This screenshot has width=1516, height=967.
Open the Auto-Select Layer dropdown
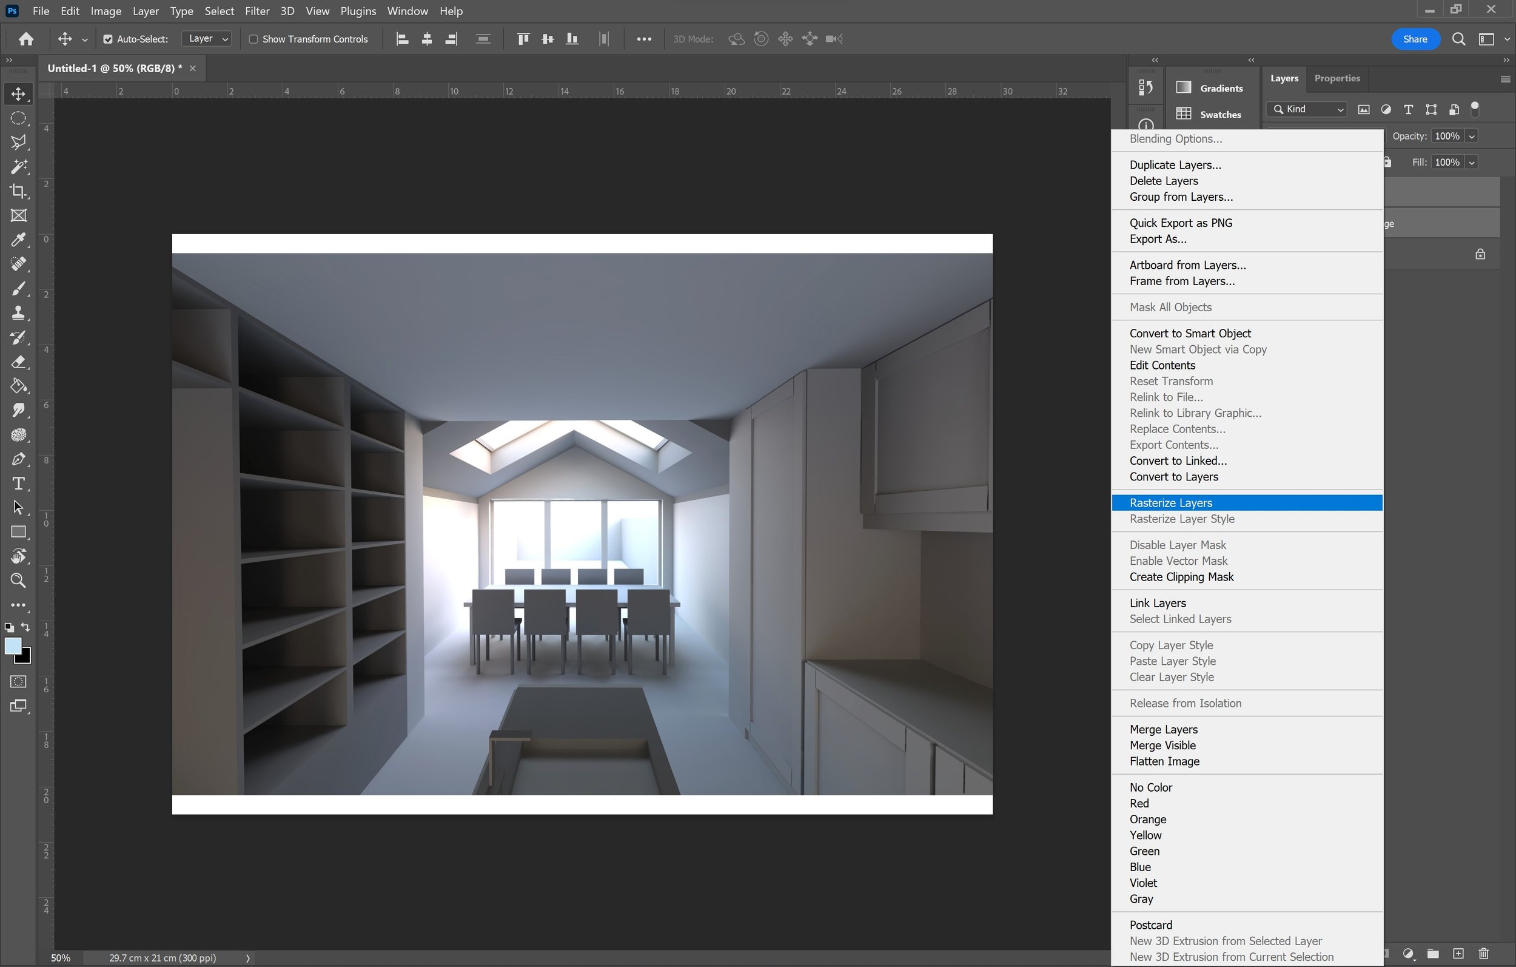pyautogui.click(x=207, y=39)
